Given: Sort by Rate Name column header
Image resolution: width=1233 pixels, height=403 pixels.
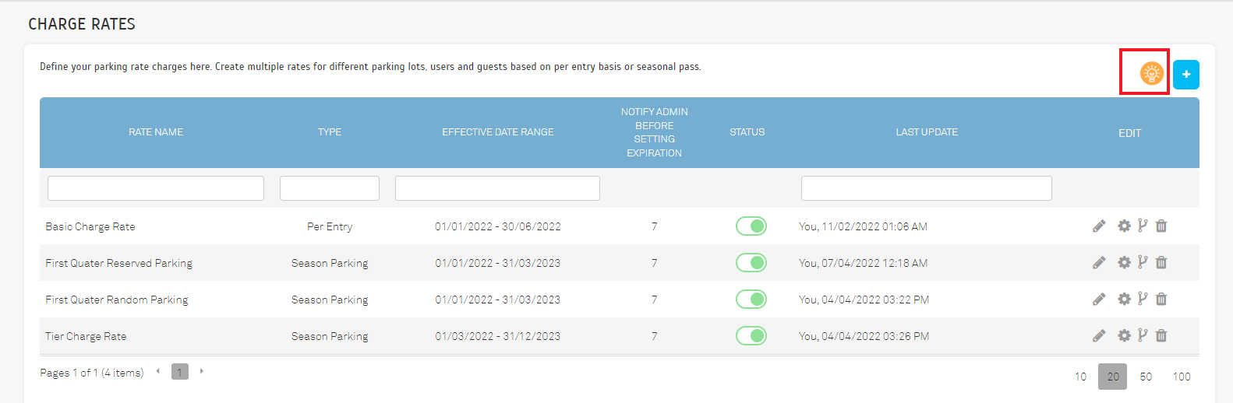Looking at the screenshot, I should (156, 132).
